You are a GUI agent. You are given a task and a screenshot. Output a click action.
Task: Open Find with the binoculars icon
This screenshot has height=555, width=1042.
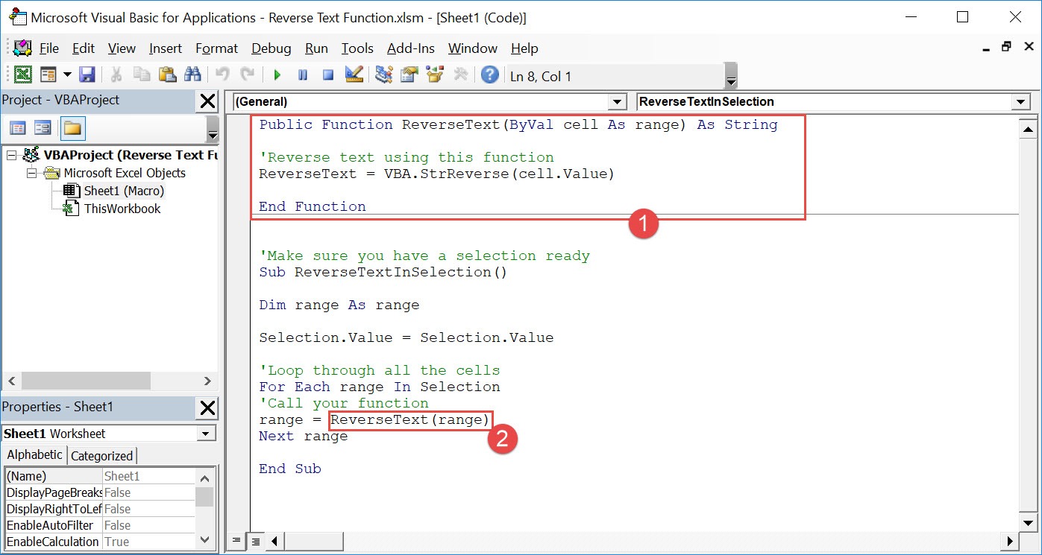[192, 74]
